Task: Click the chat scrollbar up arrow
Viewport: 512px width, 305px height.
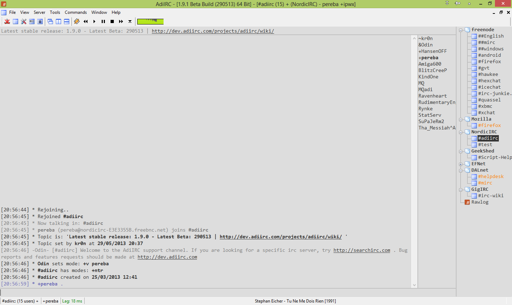Action: tap(414, 38)
